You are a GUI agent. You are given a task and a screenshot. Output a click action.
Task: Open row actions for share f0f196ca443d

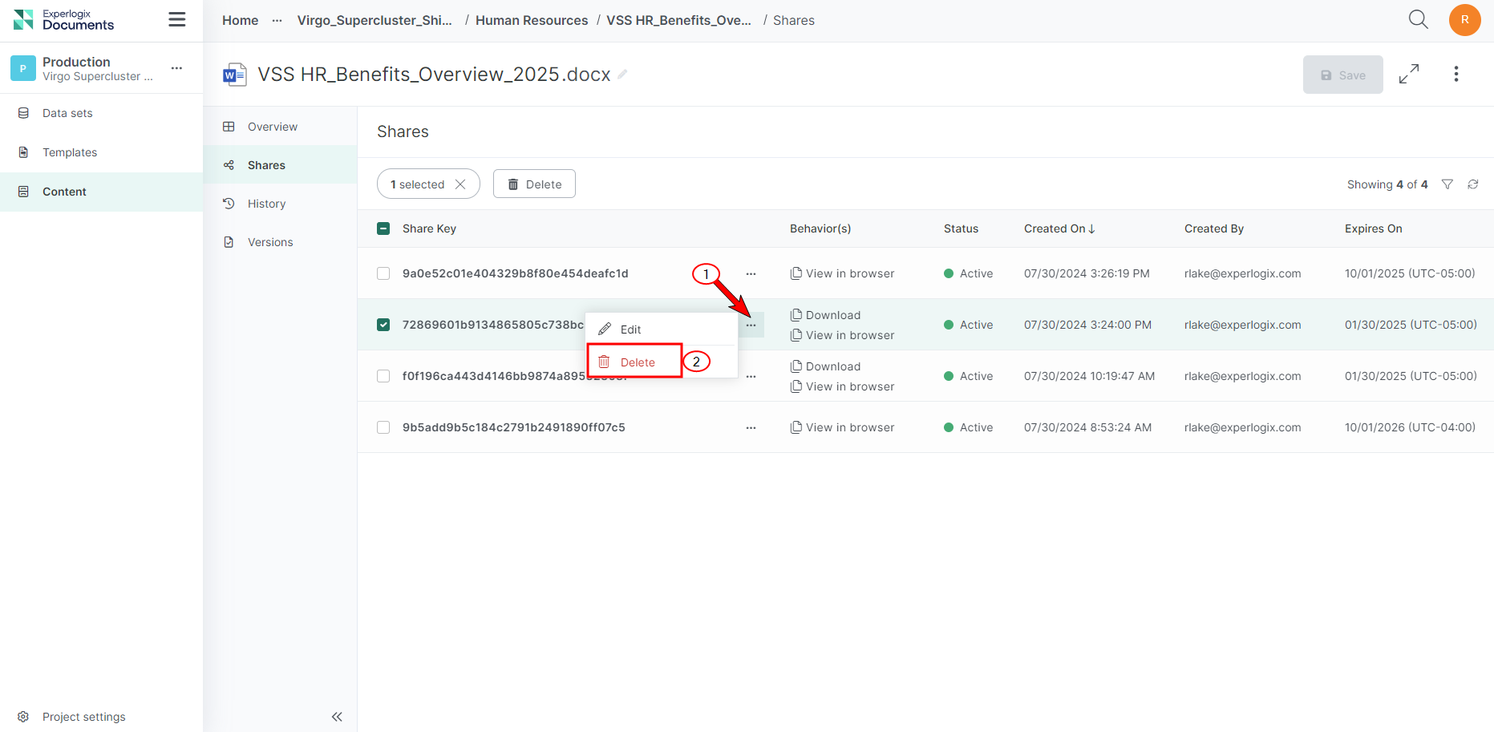click(751, 376)
